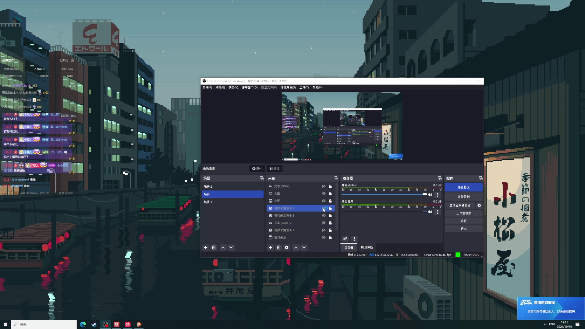Float the Audio Mixer dock panel icon
The image size is (585, 329).
(x=440, y=178)
